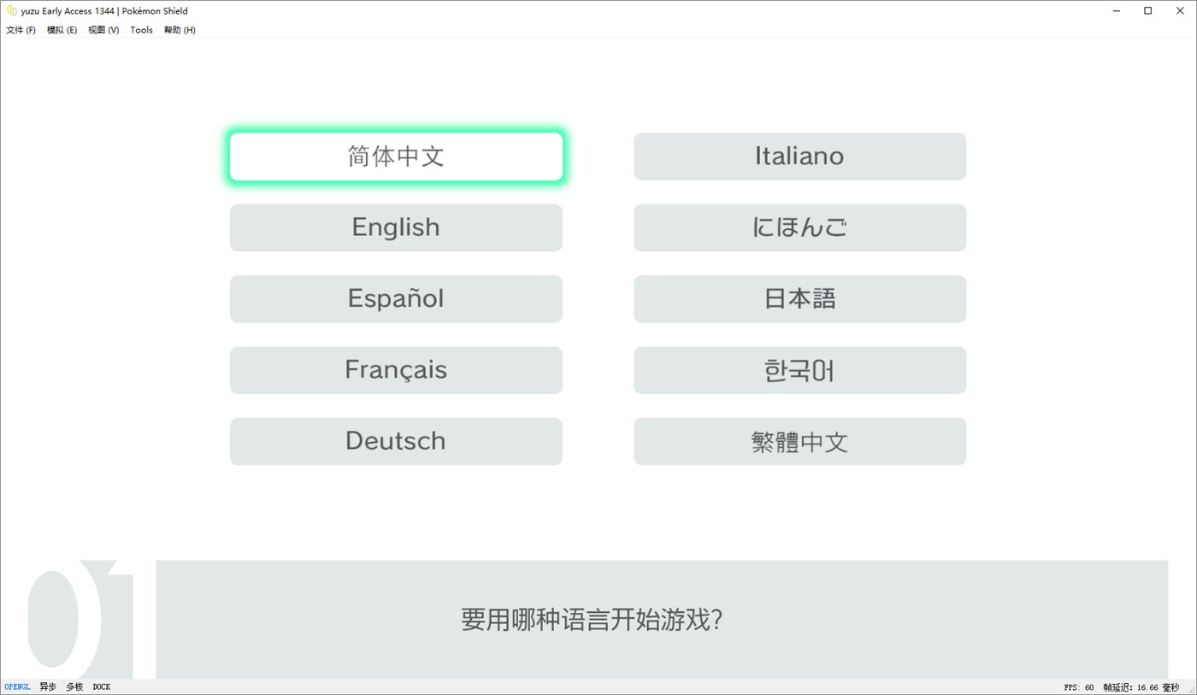The image size is (1197, 695).
Task: Toggle the OPENGL renderer status button
Action: (17, 687)
